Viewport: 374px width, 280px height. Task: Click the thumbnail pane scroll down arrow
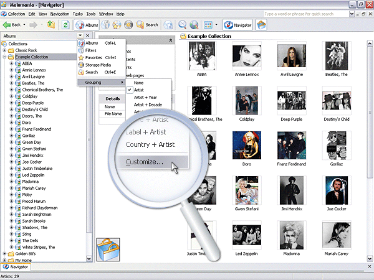point(370,258)
